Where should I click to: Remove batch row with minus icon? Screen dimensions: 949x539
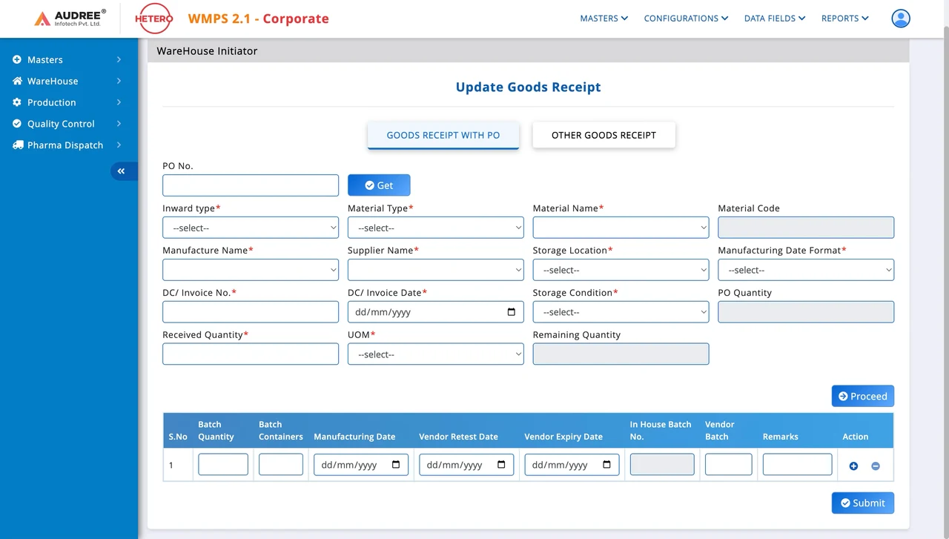pos(876,466)
